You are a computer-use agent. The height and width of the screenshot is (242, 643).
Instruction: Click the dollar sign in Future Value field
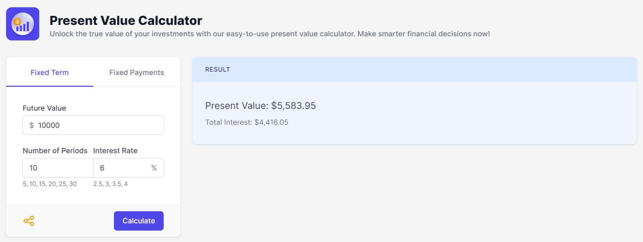point(32,125)
